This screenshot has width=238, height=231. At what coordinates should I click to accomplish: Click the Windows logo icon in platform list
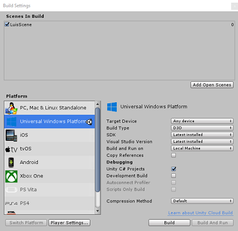pos(11,122)
